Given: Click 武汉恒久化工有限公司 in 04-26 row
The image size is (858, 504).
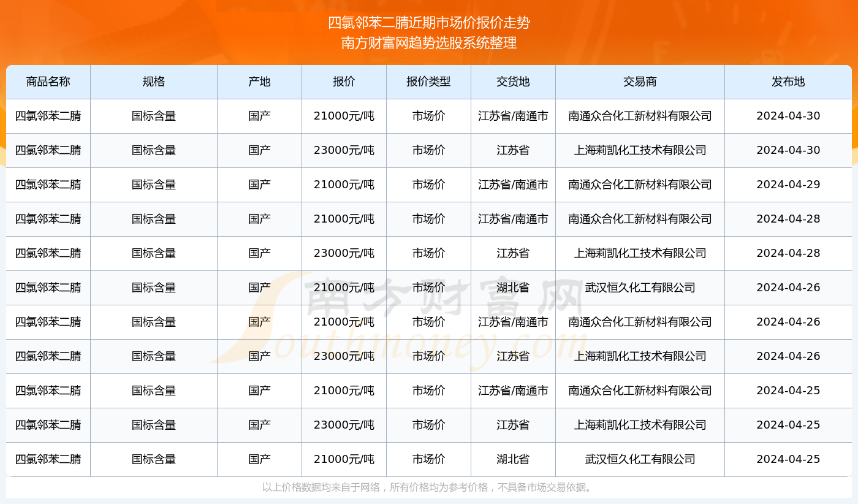Looking at the screenshot, I should point(640,288).
